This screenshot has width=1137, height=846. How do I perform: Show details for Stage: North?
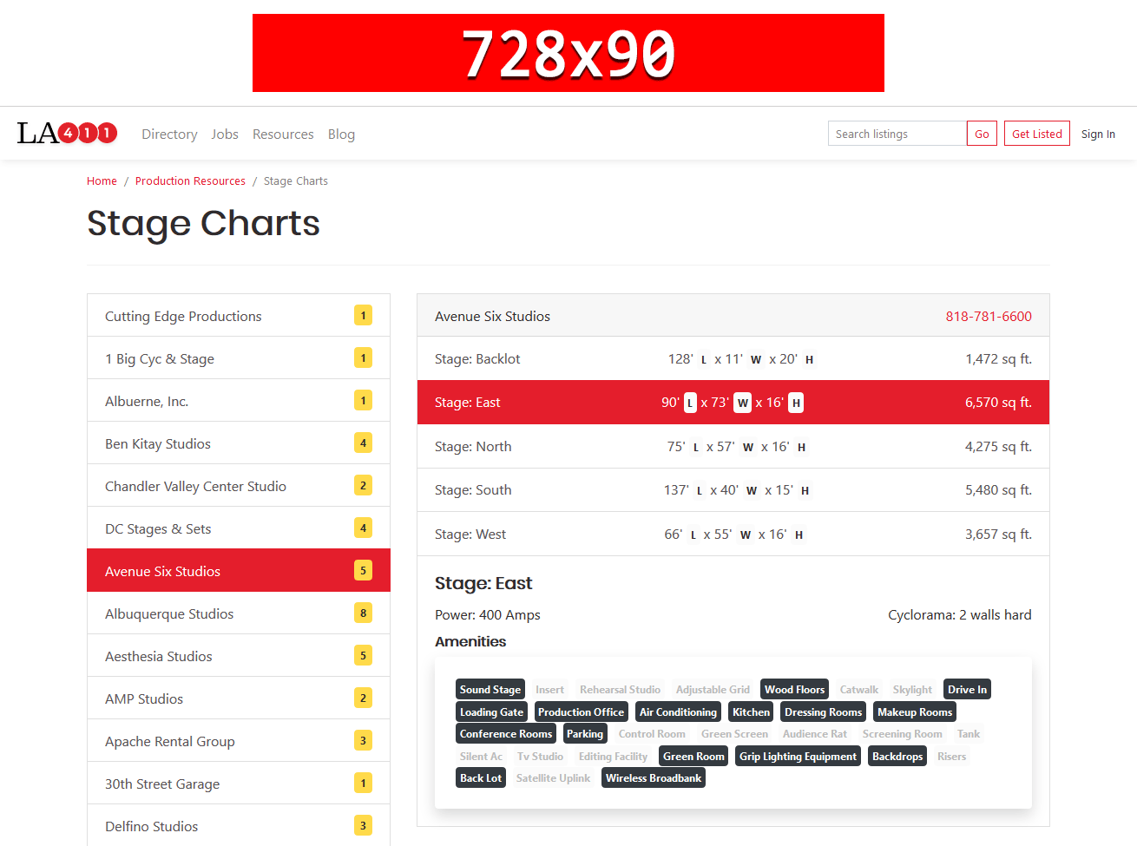point(733,446)
